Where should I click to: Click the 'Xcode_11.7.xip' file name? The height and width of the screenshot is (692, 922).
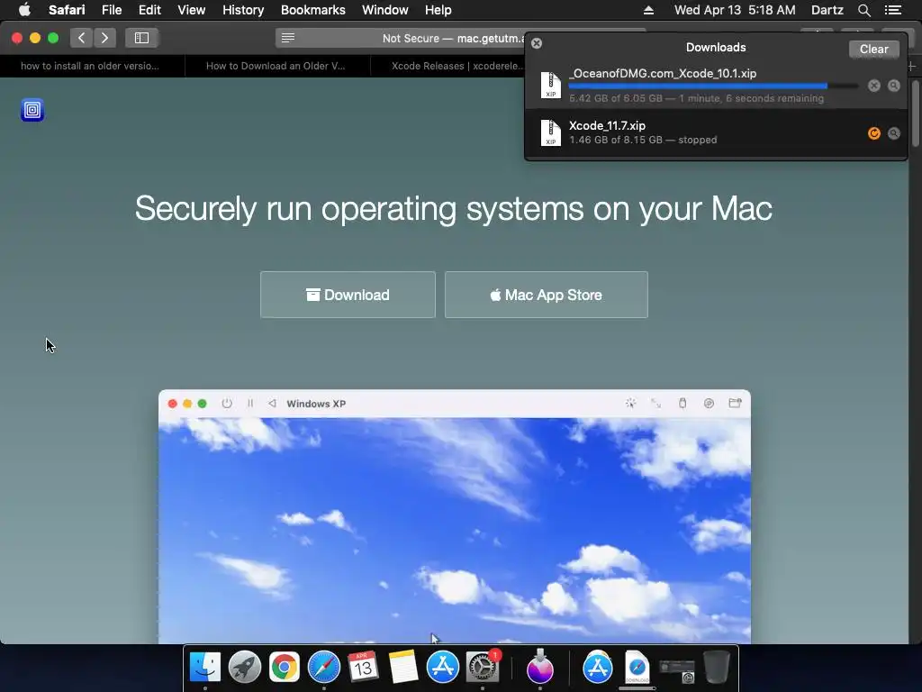[x=607, y=125]
